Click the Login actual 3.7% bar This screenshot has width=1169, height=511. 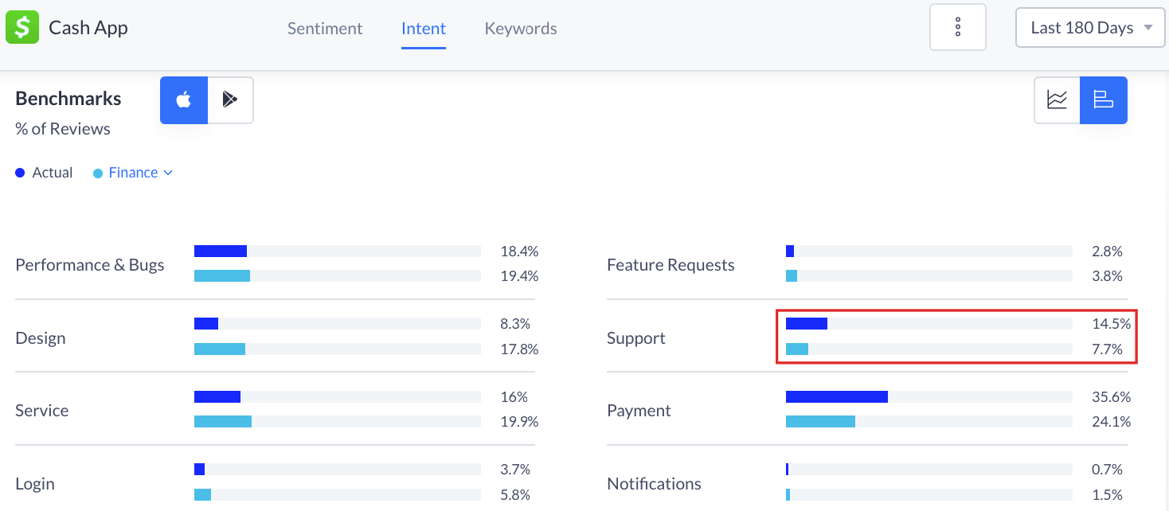tap(199, 470)
